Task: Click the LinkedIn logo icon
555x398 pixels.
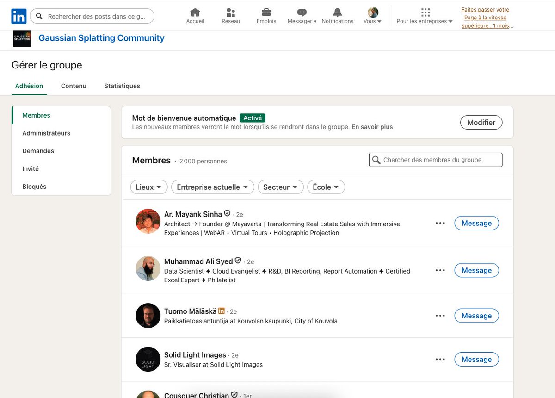Action: pyautogui.click(x=19, y=17)
